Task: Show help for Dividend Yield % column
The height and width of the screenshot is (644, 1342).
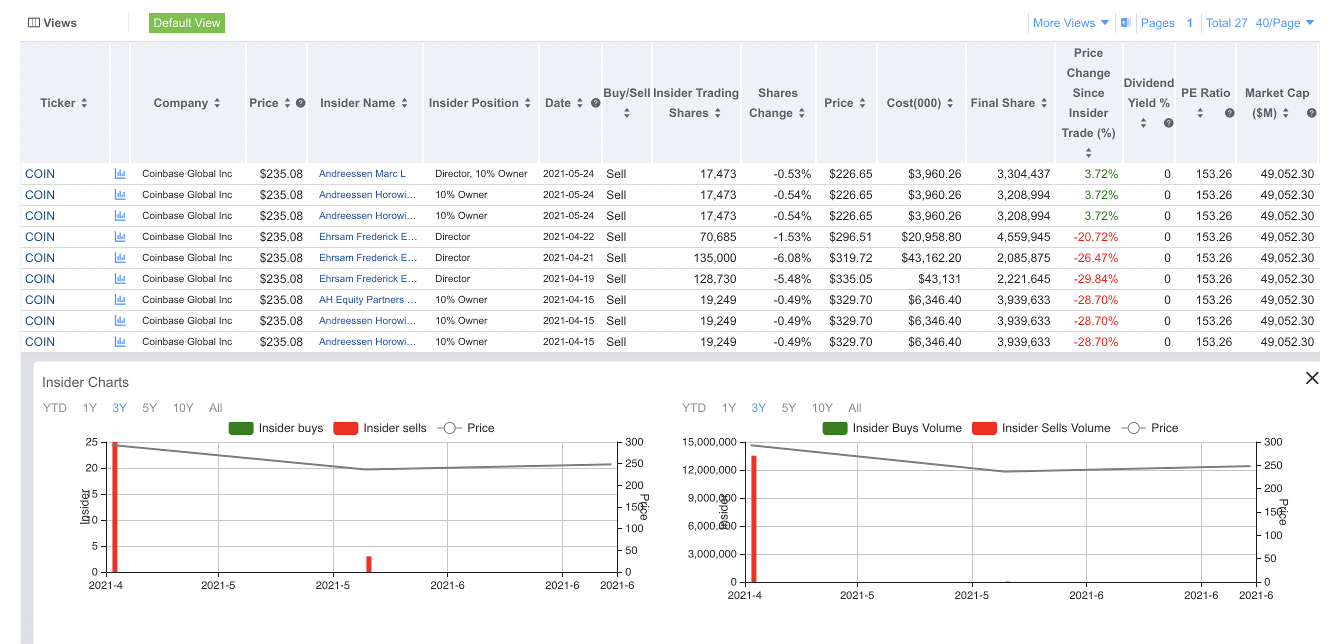Action: 1168,123
